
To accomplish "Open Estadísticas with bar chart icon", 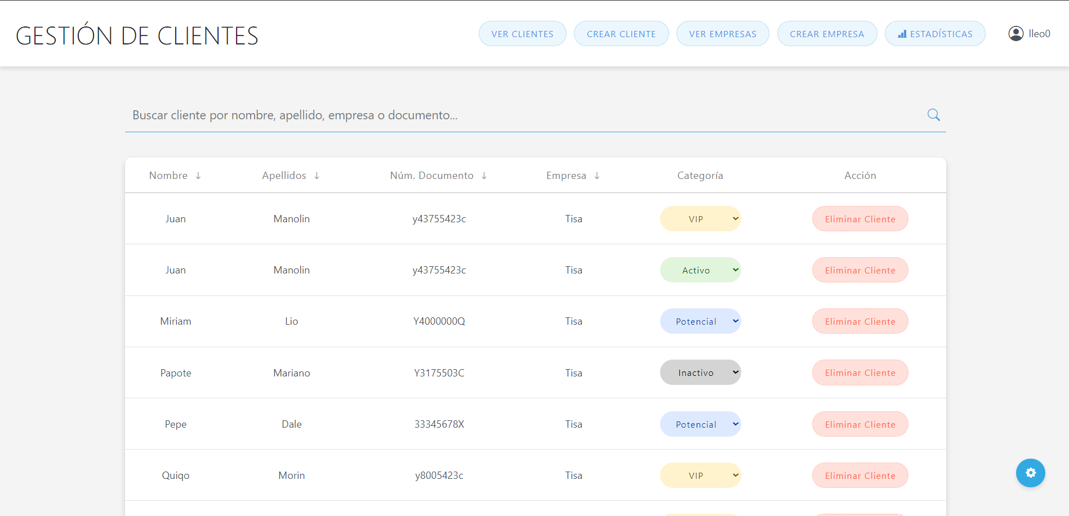I will click(x=934, y=34).
